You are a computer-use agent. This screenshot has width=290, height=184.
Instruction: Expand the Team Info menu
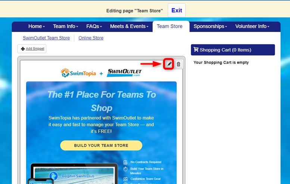[65, 26]
